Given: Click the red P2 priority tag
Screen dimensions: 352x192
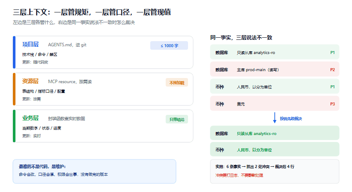Looking at the screenshot, I should (x=333, y=70).
